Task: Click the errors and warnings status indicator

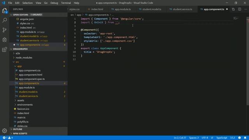Action: (x=8, y=138)
